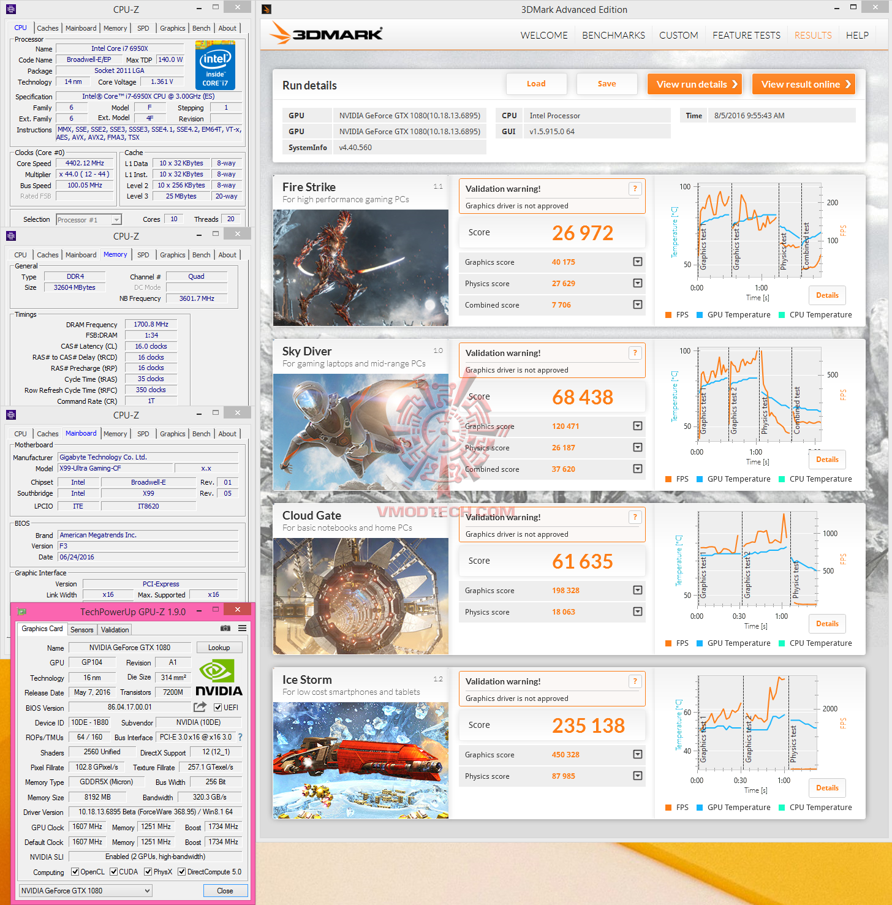Expand Fire Strike Physics score details
Screen dimensions: 892x905
(638, 283)
